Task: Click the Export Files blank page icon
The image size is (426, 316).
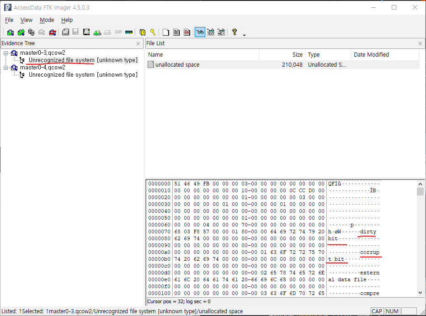Action: click(166, 32)
